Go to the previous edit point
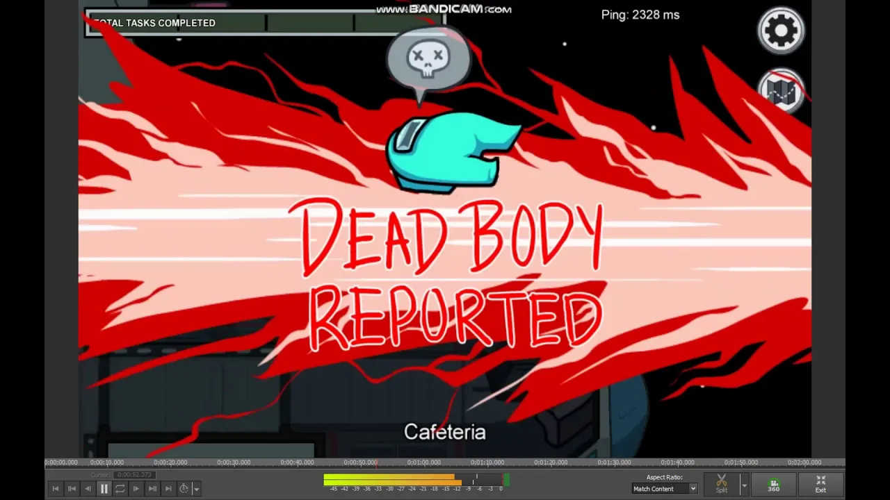The height and width of the screenshot is (500, 890). click(x=72, y=489)
